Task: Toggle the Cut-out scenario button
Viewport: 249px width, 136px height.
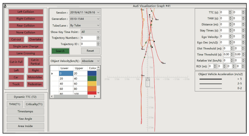Action: tap(16, 39)
